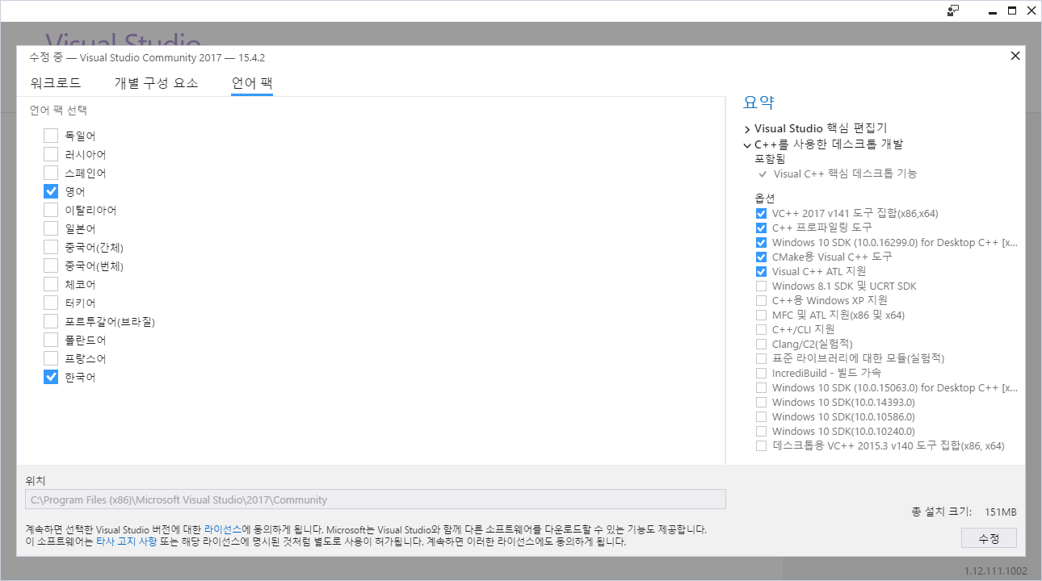Click the installer version 1.12.111.1002
This screenshot has width=1042, height=581.
coord(996,571)
